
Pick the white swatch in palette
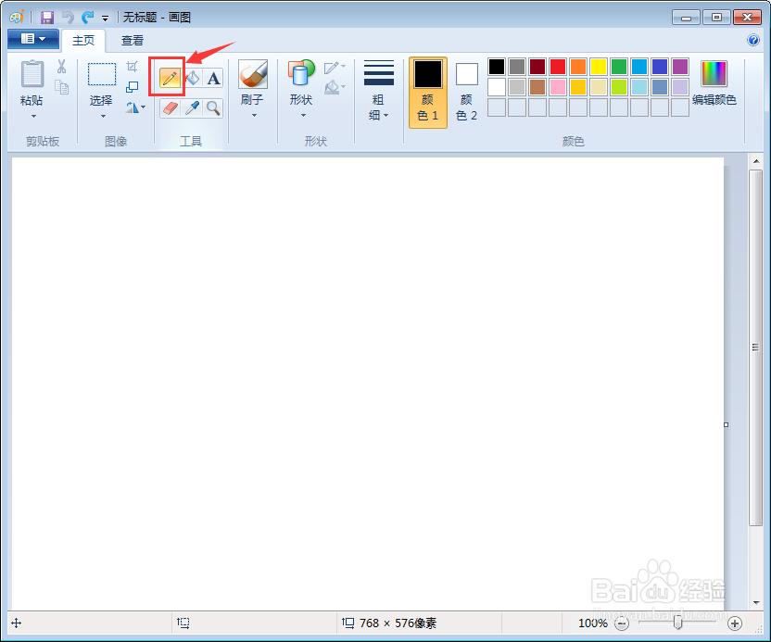(497, 87)
